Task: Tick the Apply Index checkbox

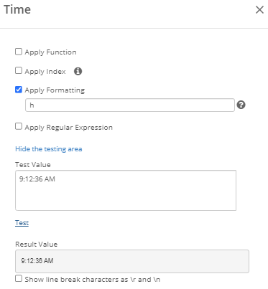Action: tap(19, 70)
